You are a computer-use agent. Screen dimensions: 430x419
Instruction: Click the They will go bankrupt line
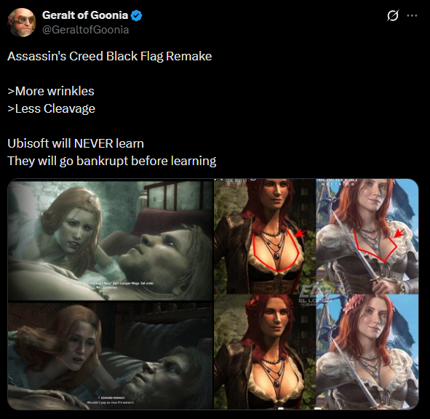(112, 161)
